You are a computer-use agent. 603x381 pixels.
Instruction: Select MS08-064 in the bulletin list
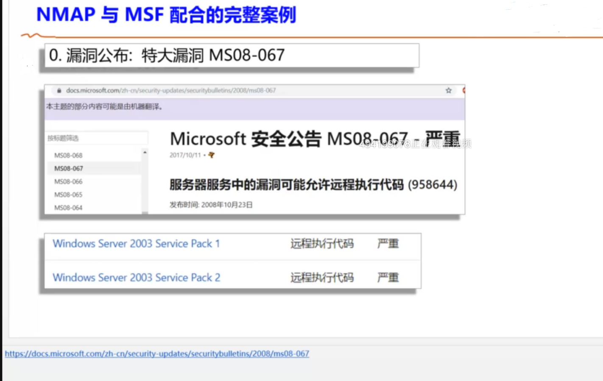click(68, 208)
